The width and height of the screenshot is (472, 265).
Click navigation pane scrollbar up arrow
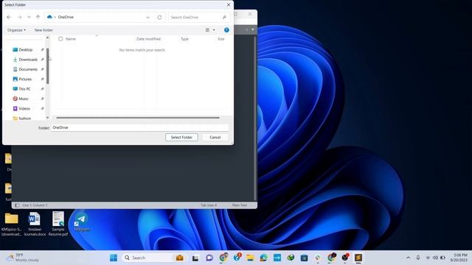tap(47, 38)
